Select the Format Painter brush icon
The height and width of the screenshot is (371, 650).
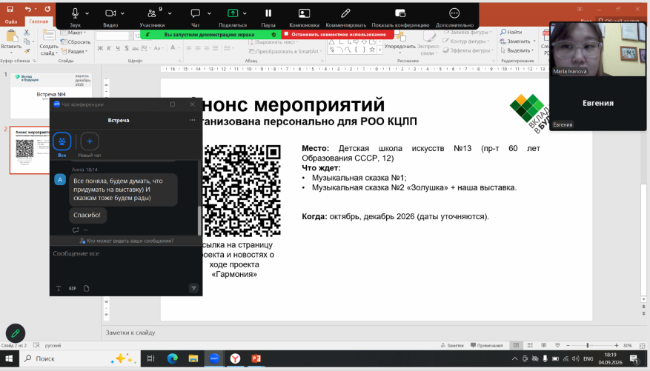tap(27, 51)
